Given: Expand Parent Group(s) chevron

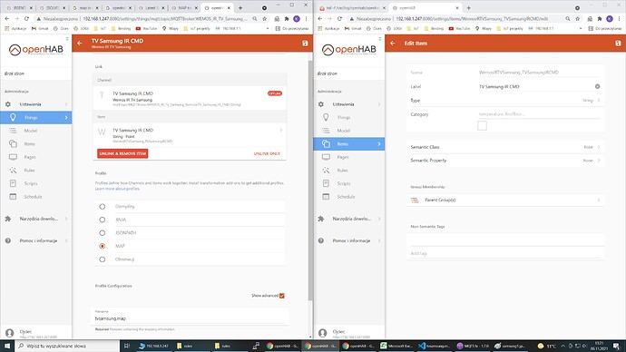Looking at the screenshot, I should (x=599, y=200).
